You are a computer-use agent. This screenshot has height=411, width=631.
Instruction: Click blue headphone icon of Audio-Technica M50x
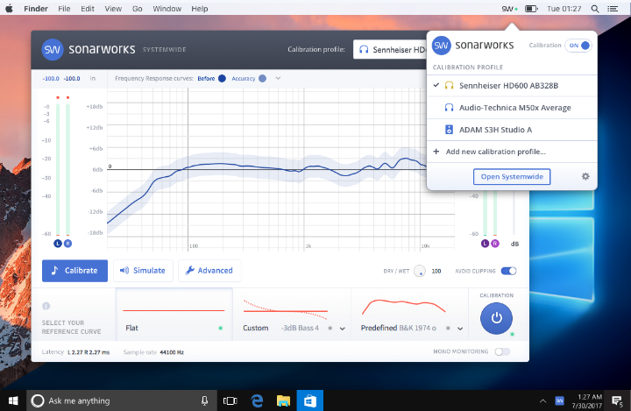[449, 108]
